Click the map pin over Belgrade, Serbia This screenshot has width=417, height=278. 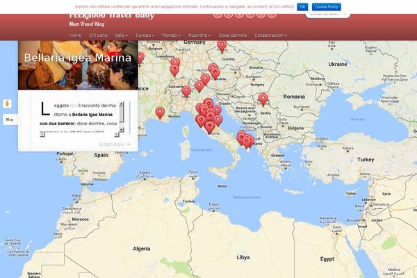point(263,99)
